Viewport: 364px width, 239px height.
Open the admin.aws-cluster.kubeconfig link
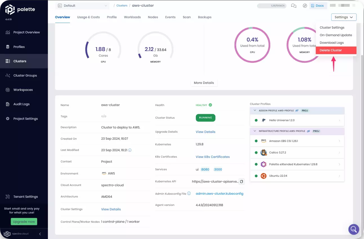[x=219, y=194]
